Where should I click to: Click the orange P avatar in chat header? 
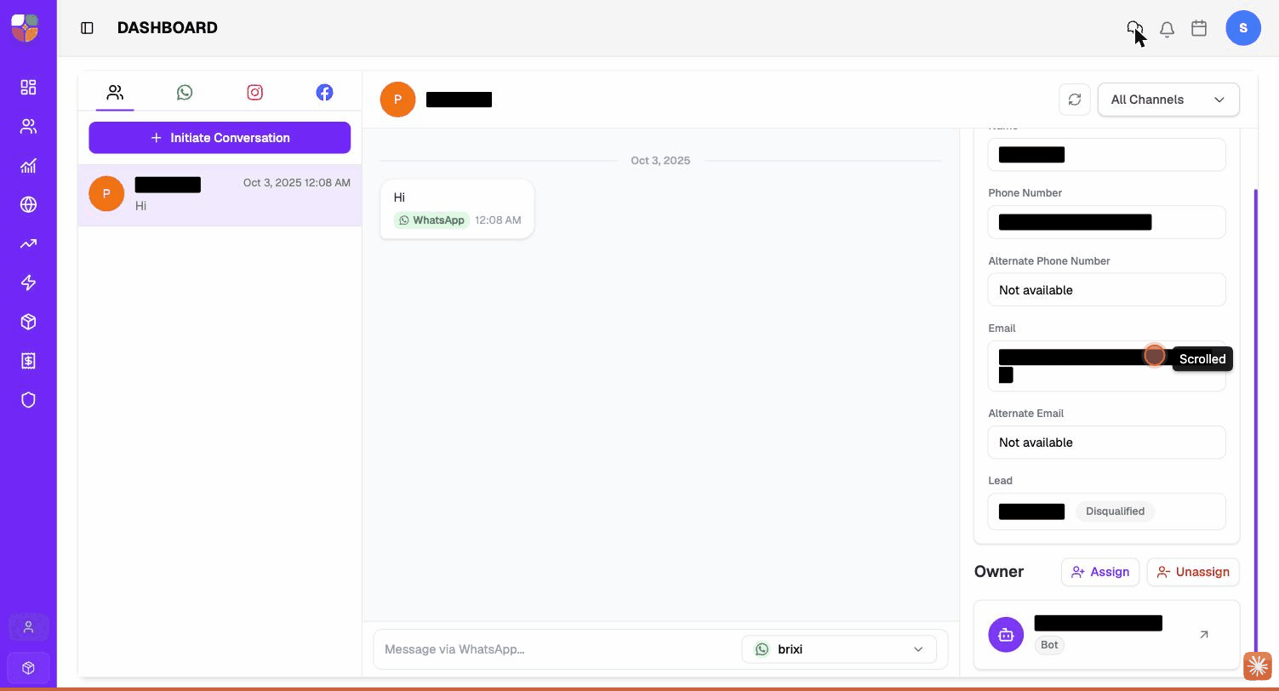[x=397, y=100]
